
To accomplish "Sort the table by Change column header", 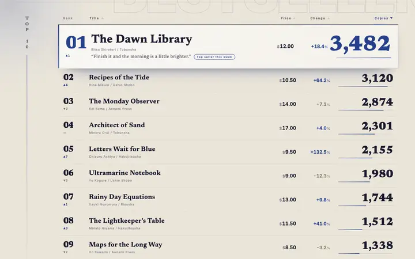I will [x=320, y=18].
